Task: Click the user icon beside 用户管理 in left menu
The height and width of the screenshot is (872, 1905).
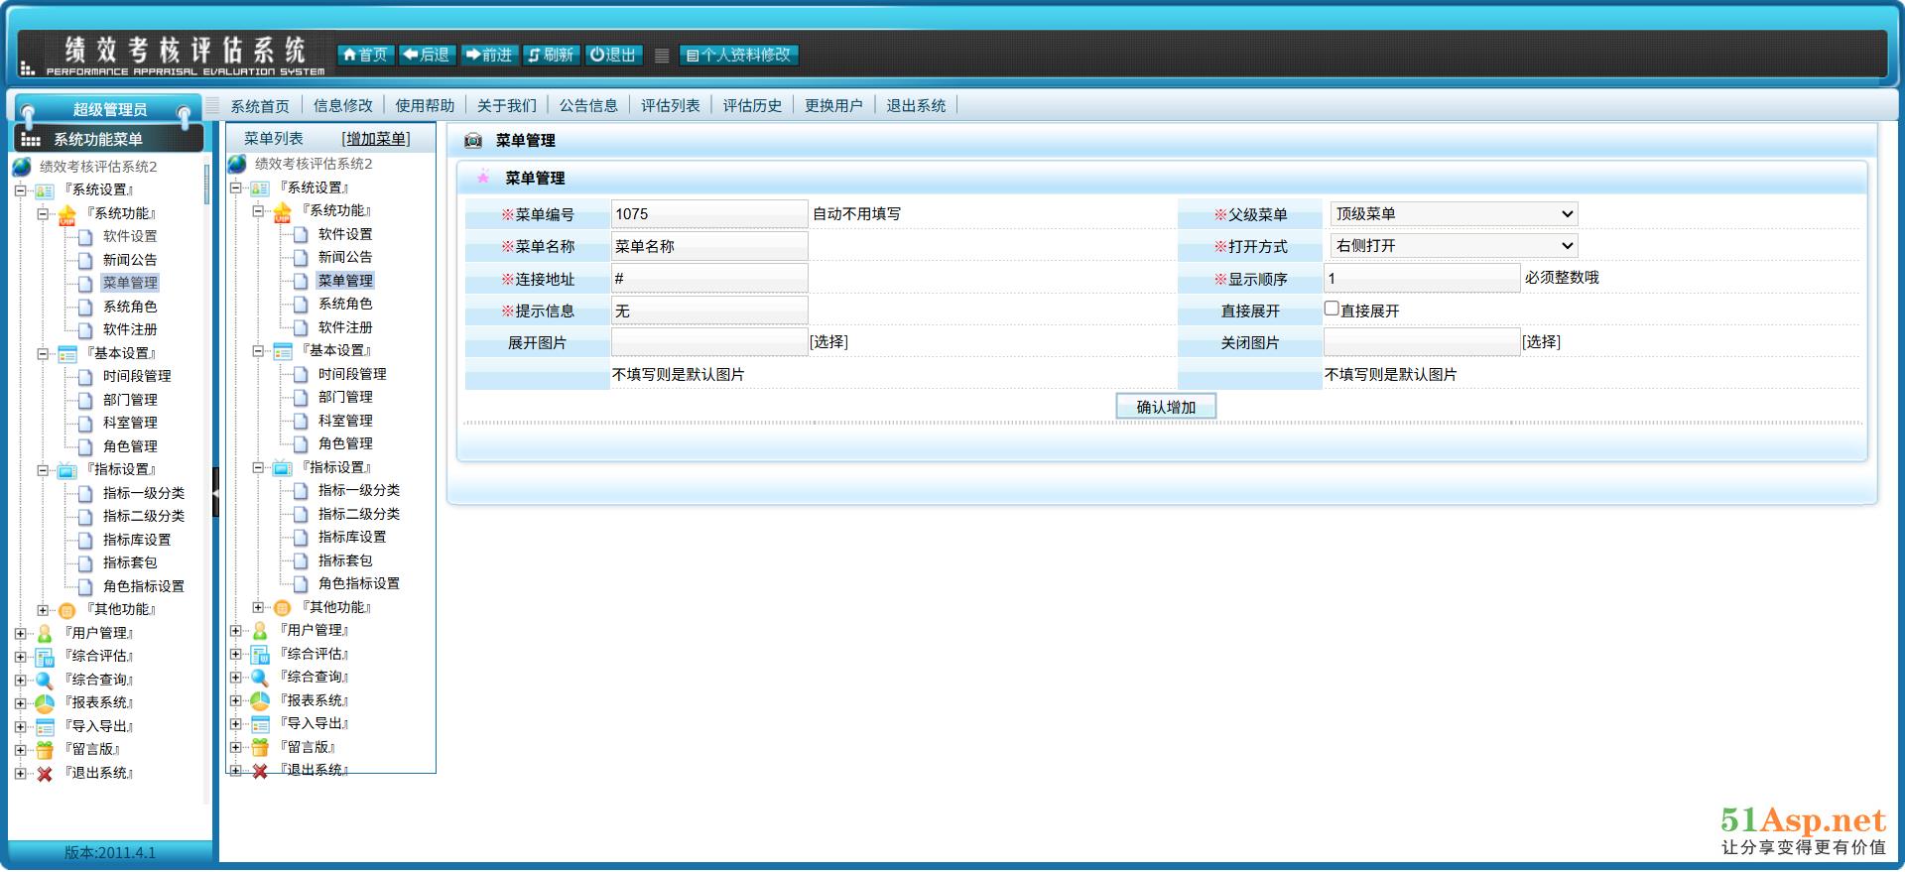Action: (x=45, y=633)
